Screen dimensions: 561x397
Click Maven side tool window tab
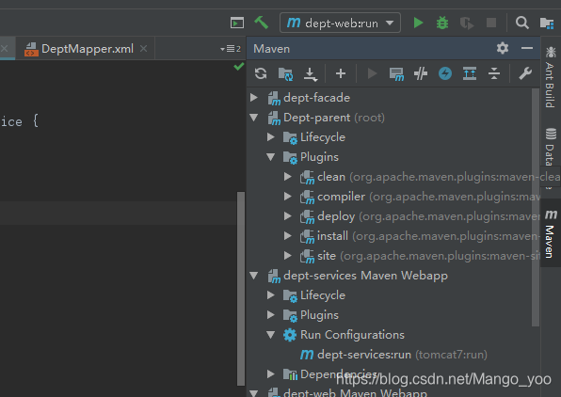tap(551, 233)
